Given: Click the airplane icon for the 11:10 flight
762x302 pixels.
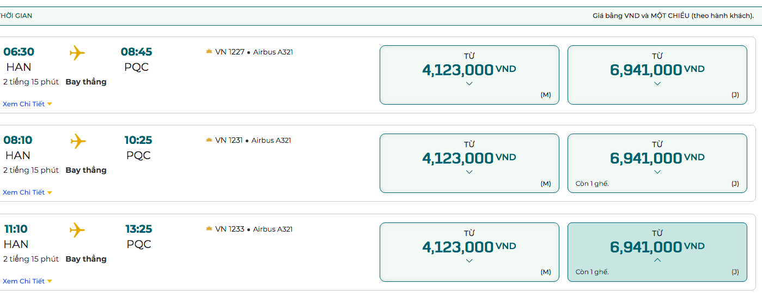Looking at the screenshot, I should pos(77,230).
